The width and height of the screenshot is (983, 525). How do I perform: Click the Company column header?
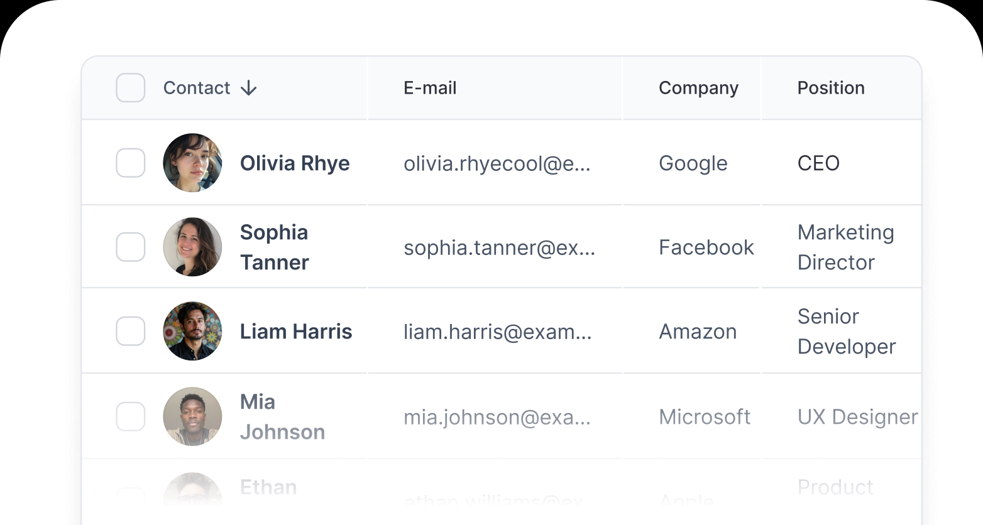tap(698, 88)
